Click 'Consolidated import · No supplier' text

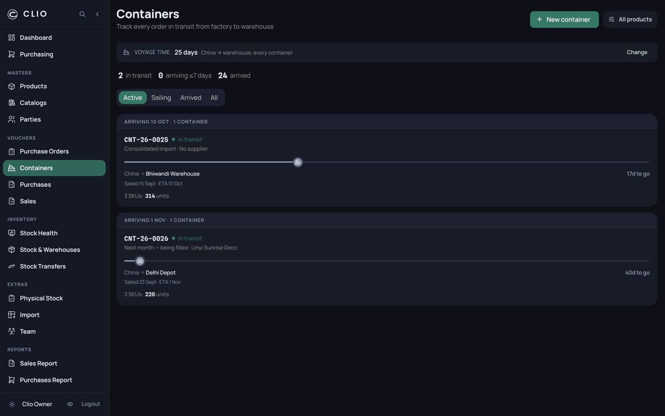166,149
